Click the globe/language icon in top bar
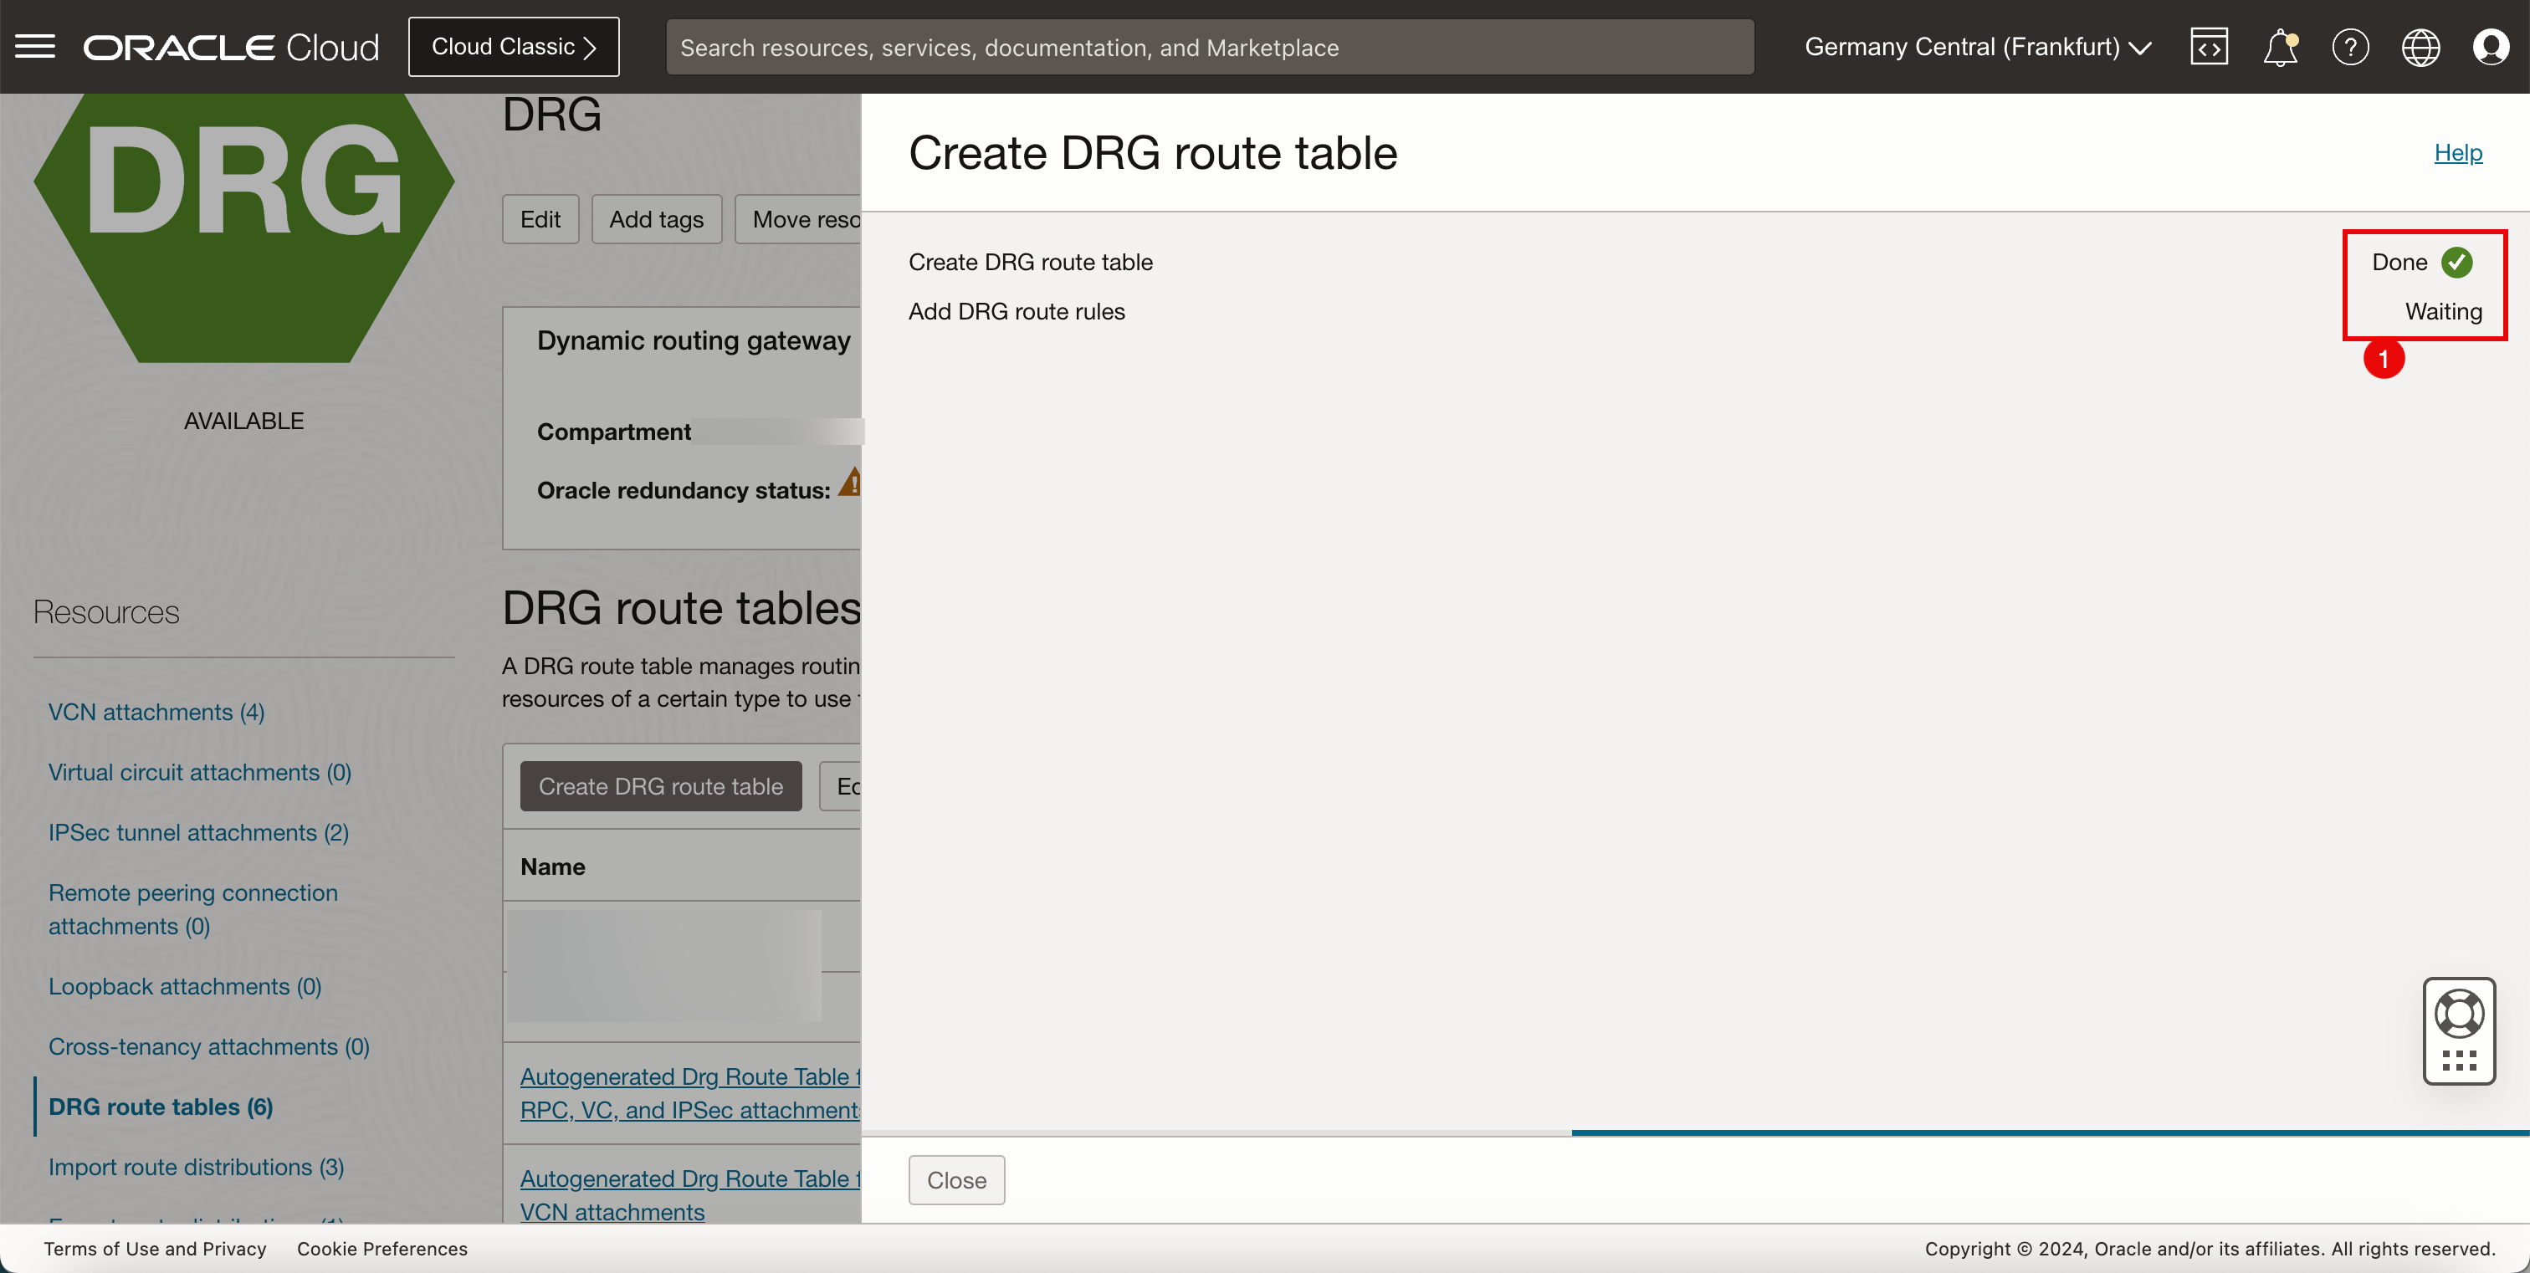2530x1273 pixels. click(2421, 45)
